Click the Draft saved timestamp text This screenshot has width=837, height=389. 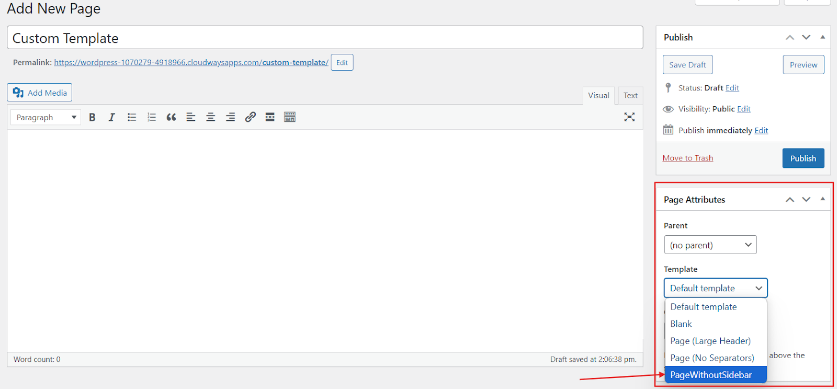pos(593,359)
